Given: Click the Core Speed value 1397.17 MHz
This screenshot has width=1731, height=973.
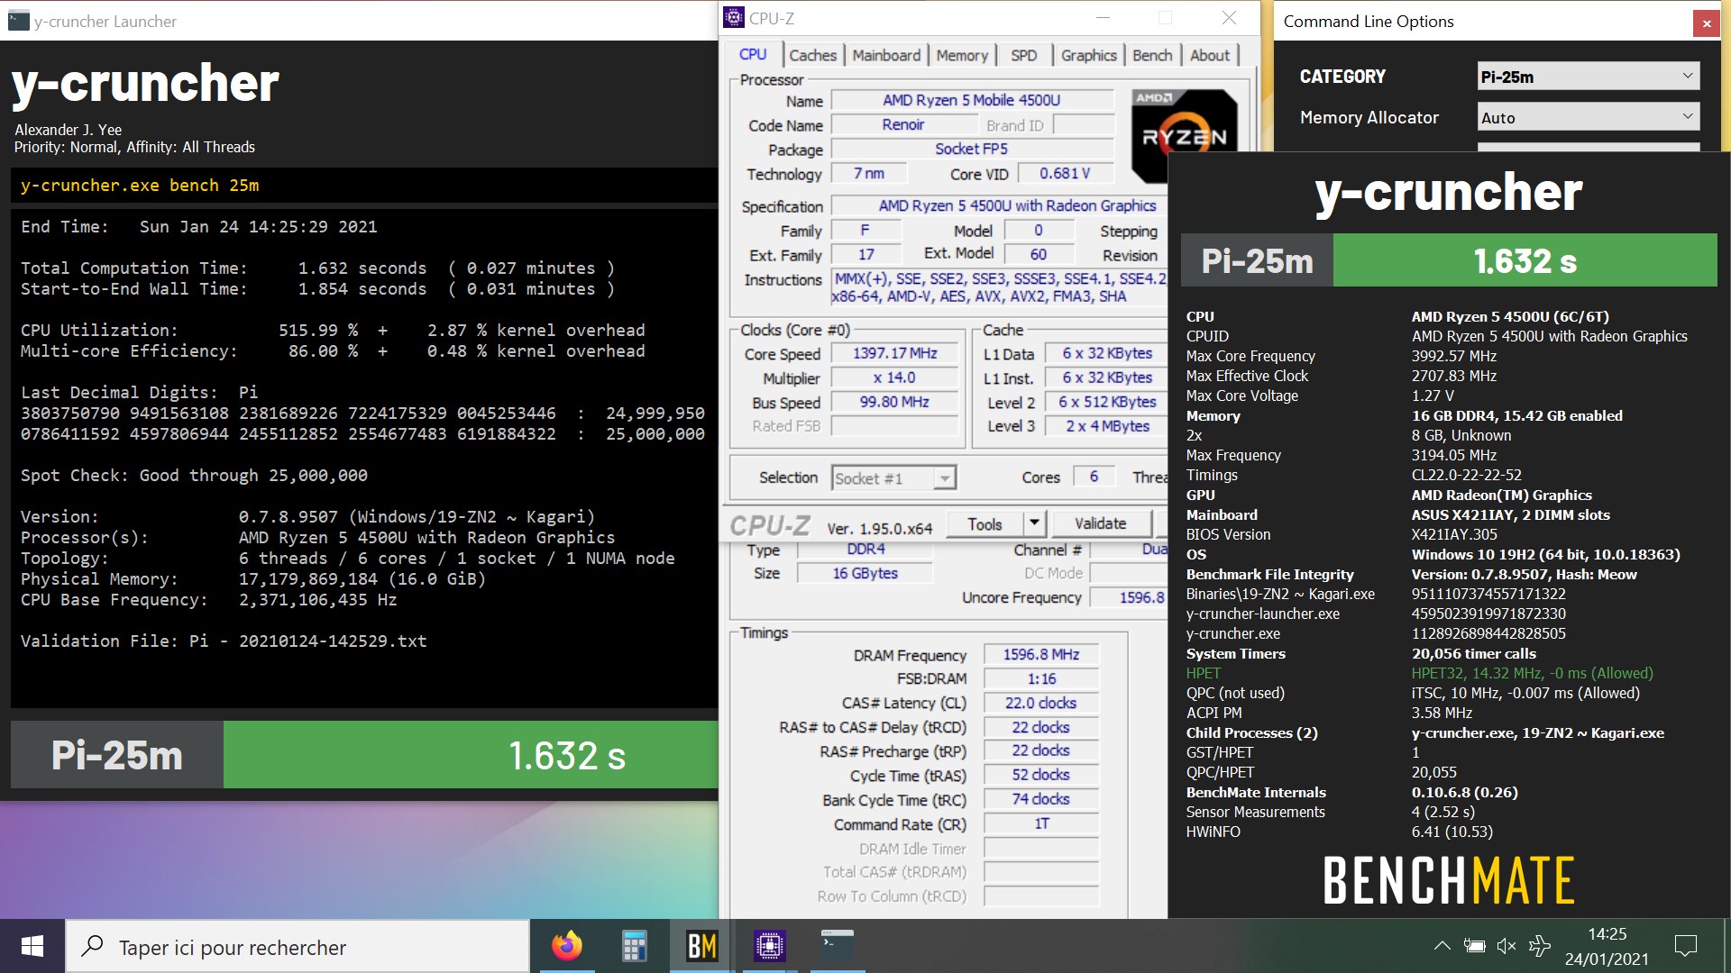Looking at the screenshot, I should point(894,354).
